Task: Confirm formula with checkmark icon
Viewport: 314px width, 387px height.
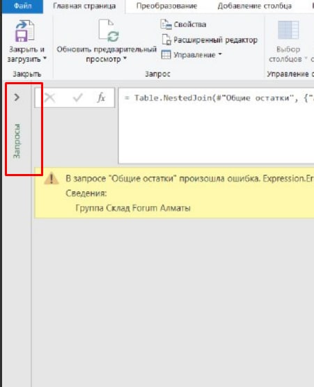Action: [x=77, y=98]
